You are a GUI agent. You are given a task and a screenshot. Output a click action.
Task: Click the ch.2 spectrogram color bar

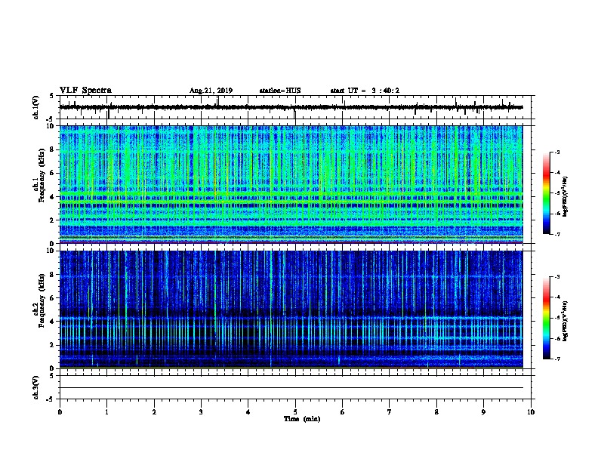546,318
